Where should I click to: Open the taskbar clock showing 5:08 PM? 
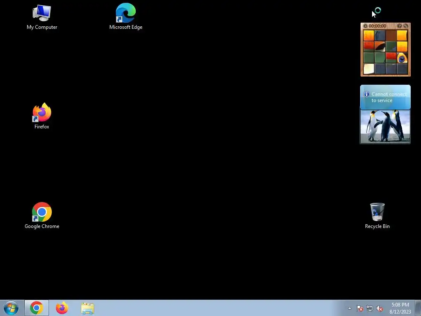(400, 308)
